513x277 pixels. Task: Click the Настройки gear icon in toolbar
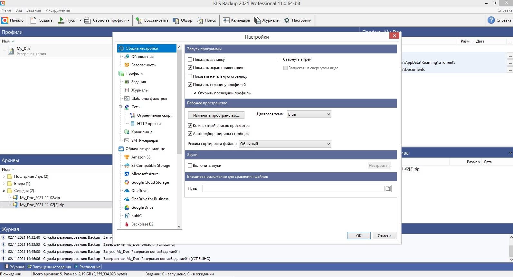click(287, 20)
